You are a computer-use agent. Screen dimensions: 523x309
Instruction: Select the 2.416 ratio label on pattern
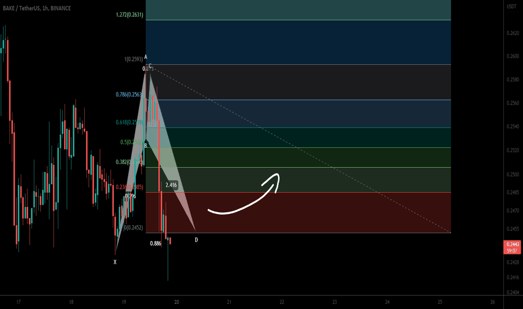click(x=171, y=185)
